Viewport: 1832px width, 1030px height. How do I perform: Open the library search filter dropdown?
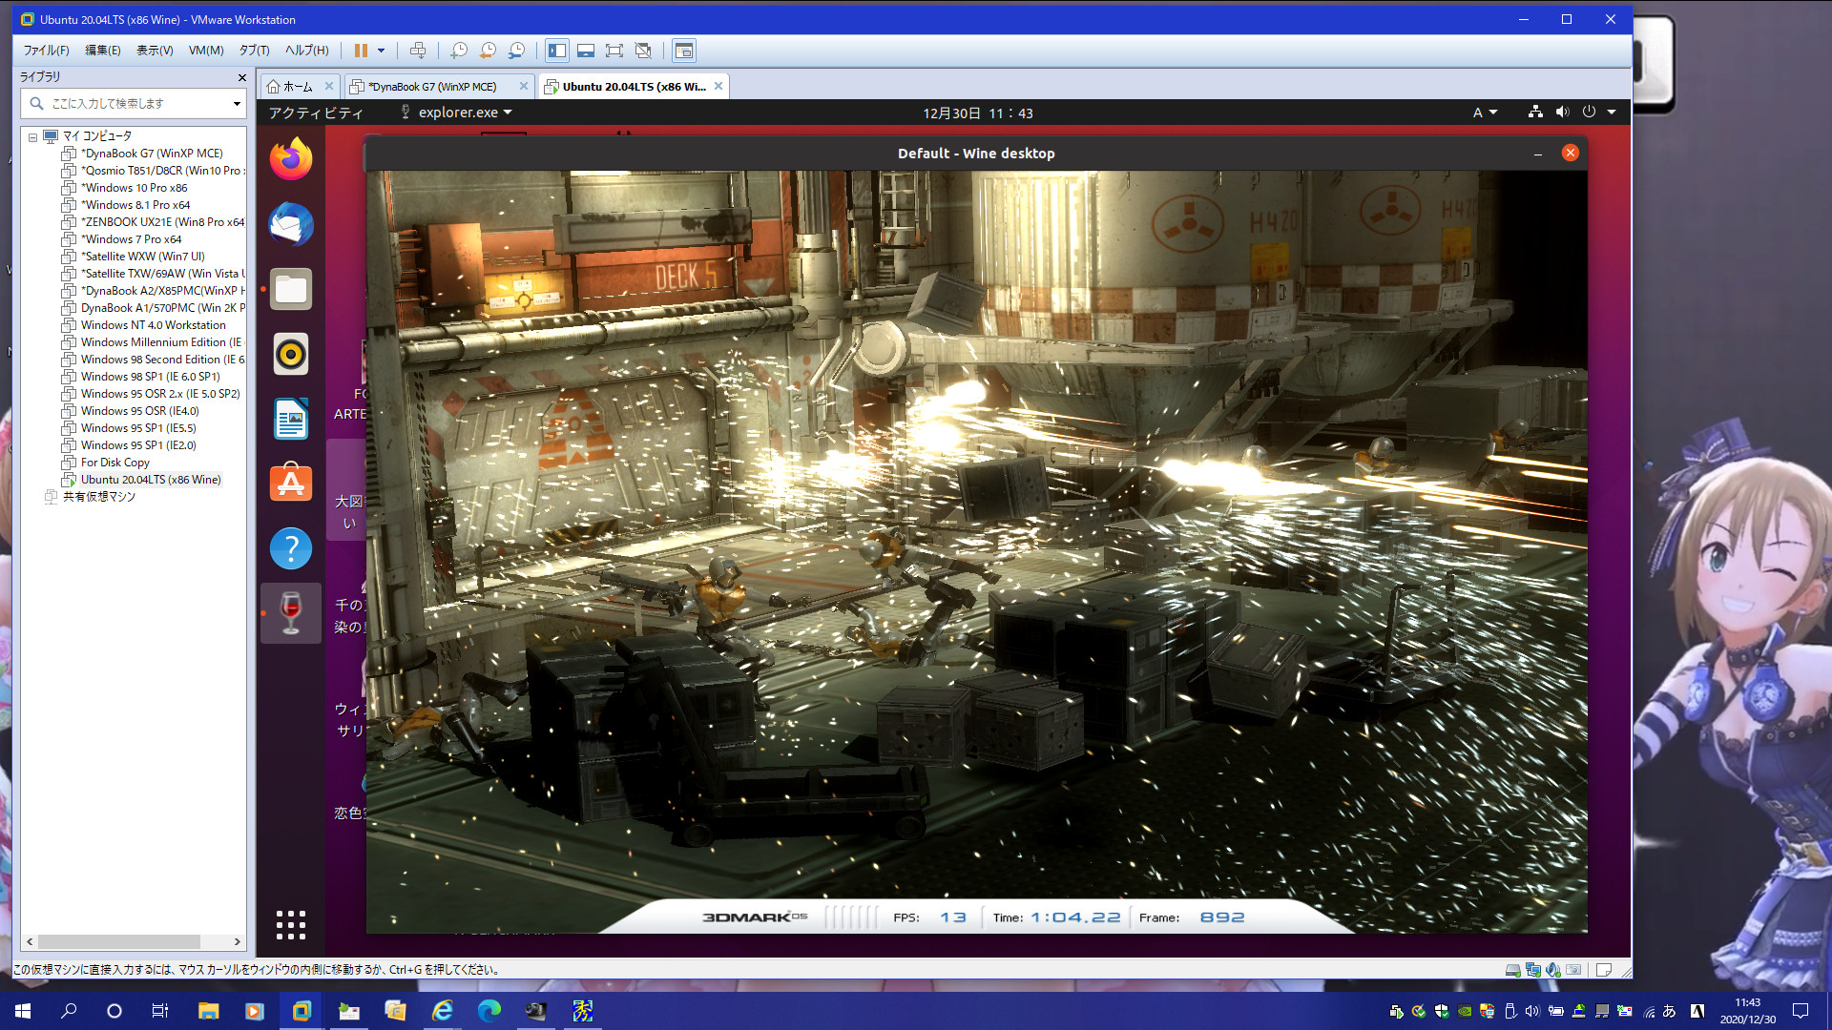pyautogui.click(x=237, y=103)
